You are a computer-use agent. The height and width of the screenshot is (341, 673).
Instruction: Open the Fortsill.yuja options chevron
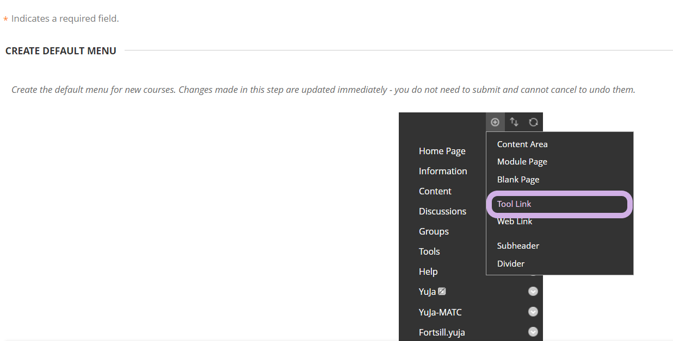(533, 332)
